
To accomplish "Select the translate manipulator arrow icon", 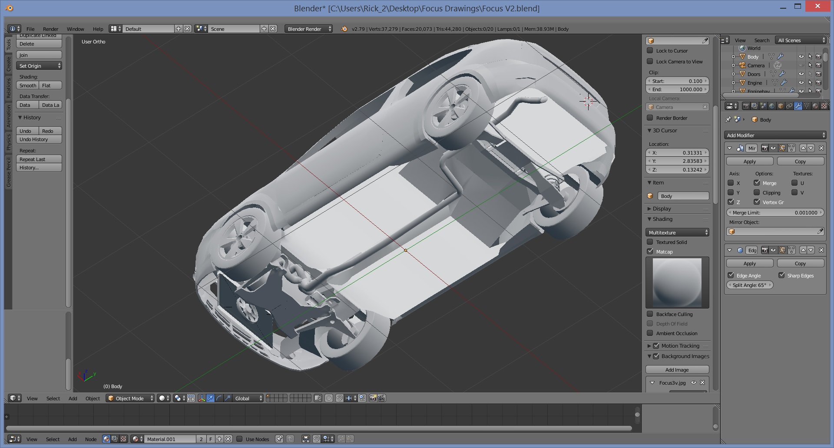I will tap(211, 398).
